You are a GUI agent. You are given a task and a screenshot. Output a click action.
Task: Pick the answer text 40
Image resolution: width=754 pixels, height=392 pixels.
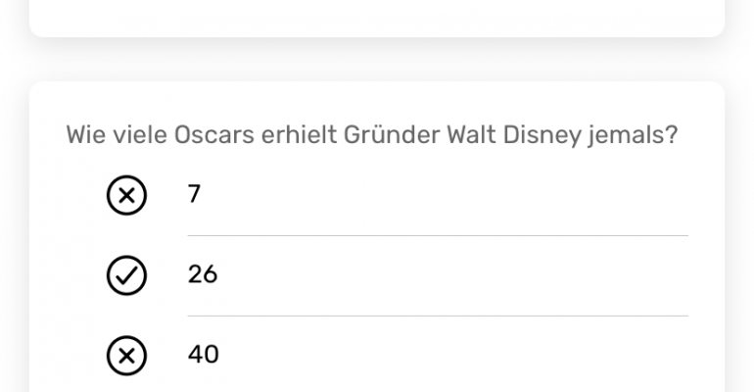click(204, 355)
